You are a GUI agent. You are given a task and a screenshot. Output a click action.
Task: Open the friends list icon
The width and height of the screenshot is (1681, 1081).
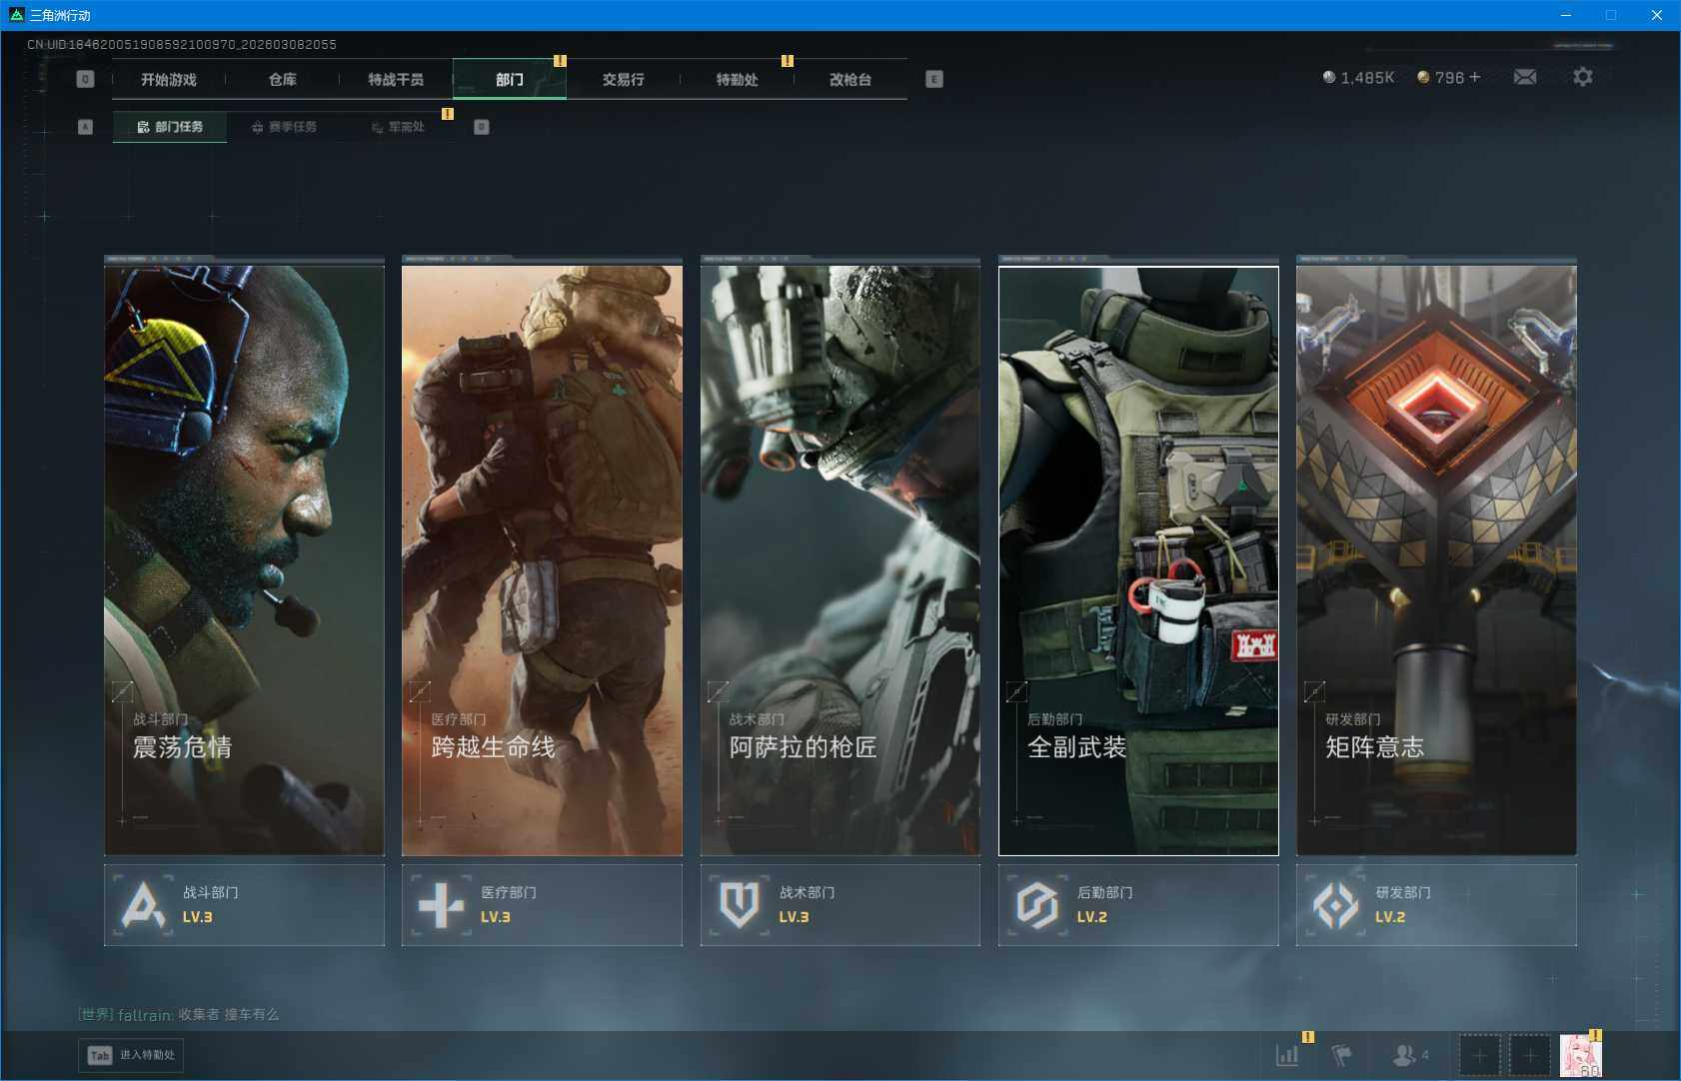coord(1407,1055)
